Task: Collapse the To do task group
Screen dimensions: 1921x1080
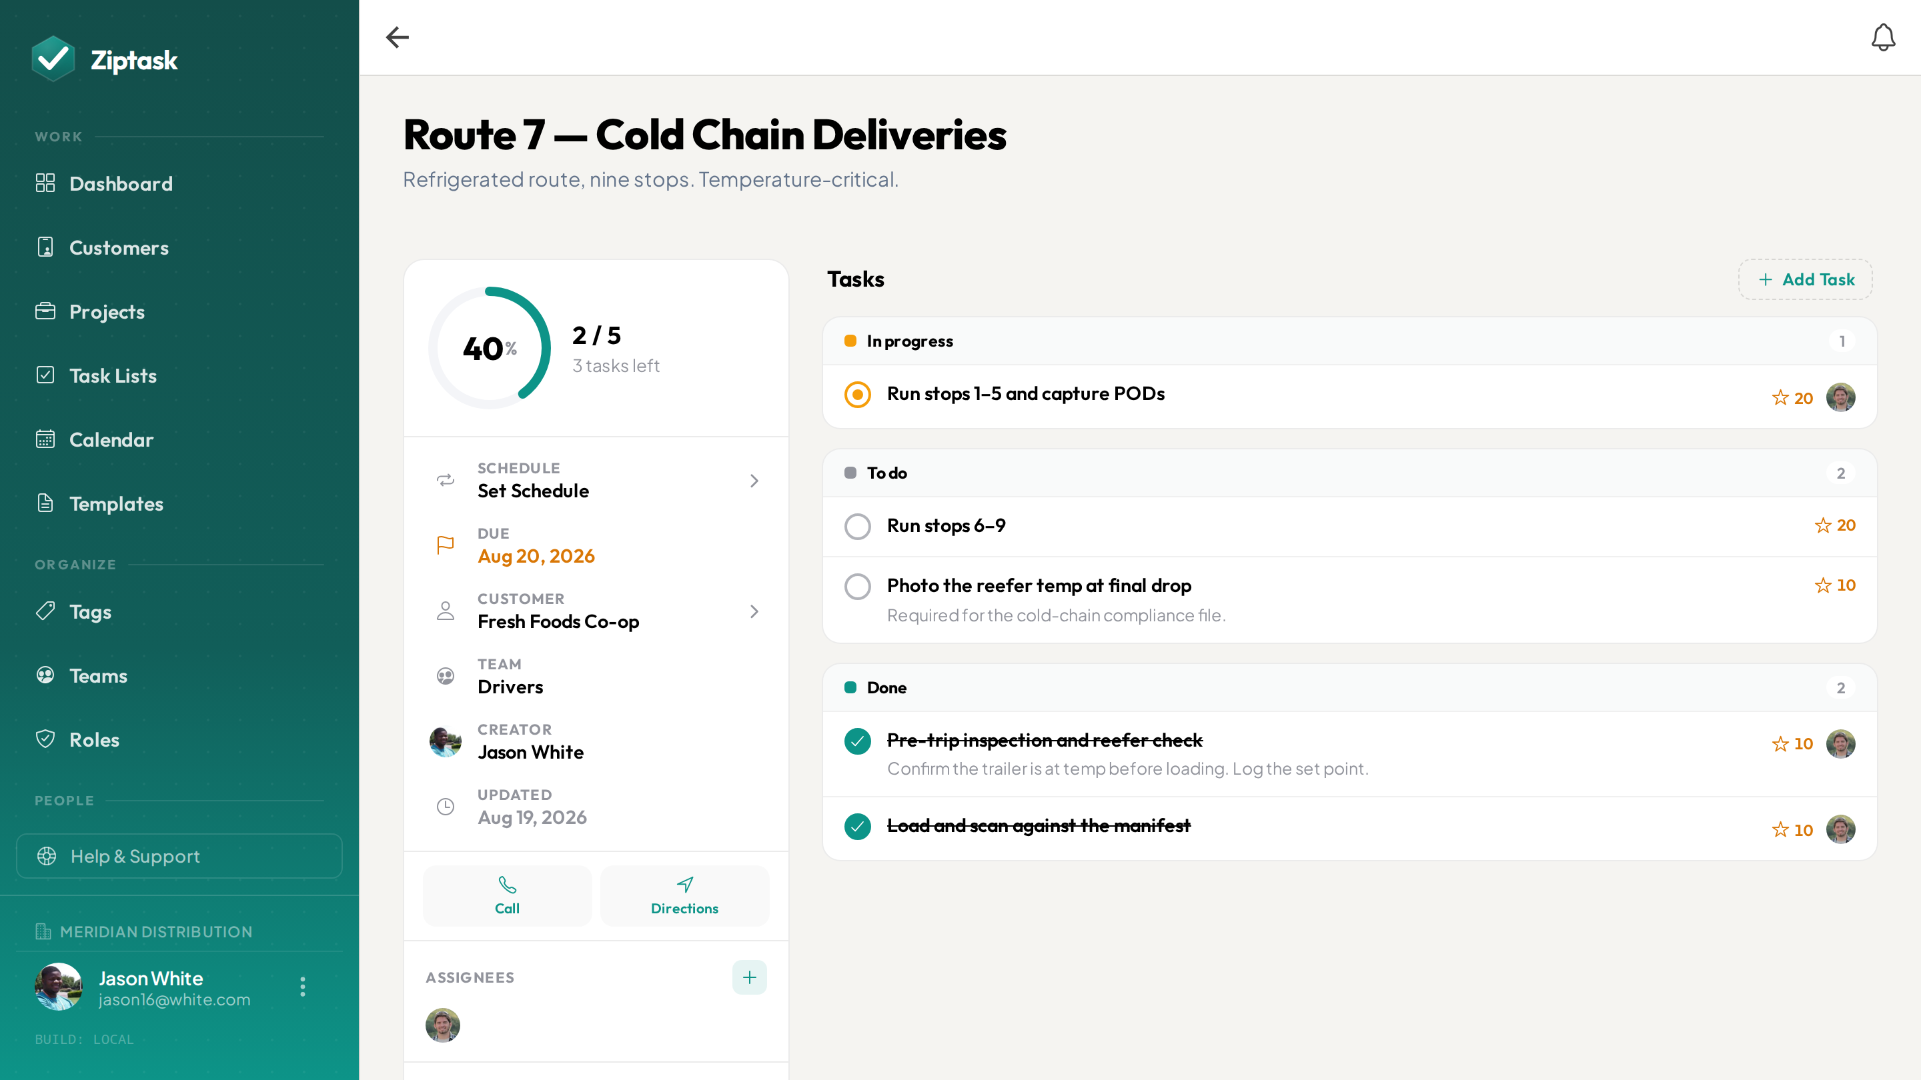Action: pos(1350,473)
